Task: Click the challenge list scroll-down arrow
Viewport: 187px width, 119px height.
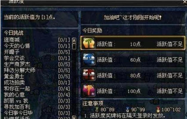Action: click(74, 118)
